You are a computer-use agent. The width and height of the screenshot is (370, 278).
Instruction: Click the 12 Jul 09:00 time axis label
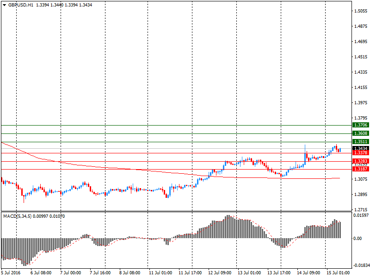pos(220,273)
